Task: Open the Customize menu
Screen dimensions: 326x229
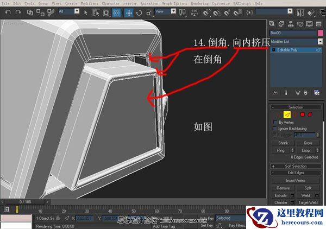Action: 221,3
